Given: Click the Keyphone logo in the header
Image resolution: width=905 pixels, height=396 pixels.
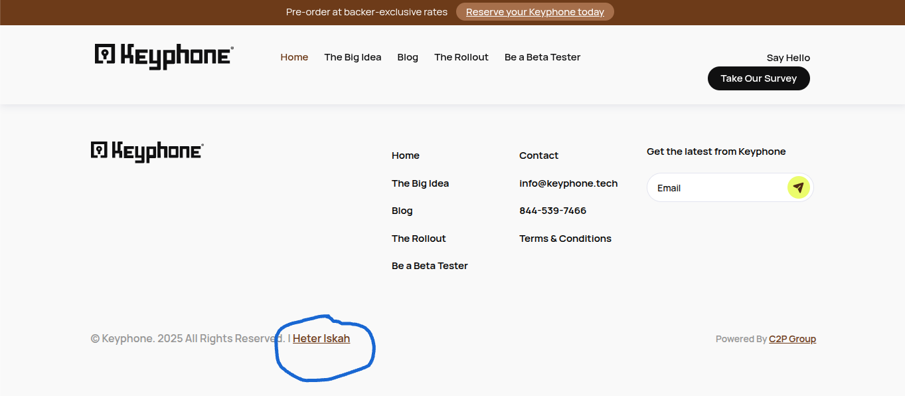Looking at the screenshot, I should pos(164,56).
